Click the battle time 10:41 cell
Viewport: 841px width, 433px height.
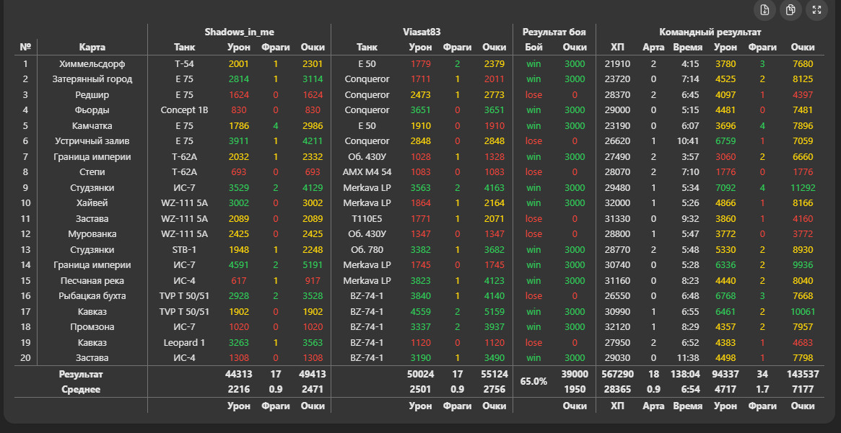688,141
